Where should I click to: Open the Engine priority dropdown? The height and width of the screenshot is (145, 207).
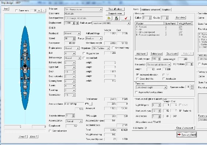coord(78,48)
